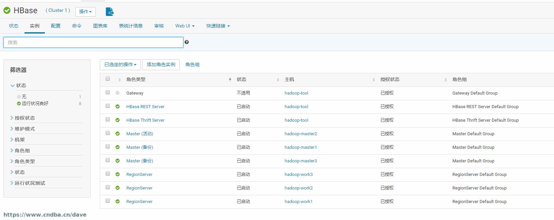Expand the 机架 filter
This screenshot has height=220, width=554.
(17, 140)
